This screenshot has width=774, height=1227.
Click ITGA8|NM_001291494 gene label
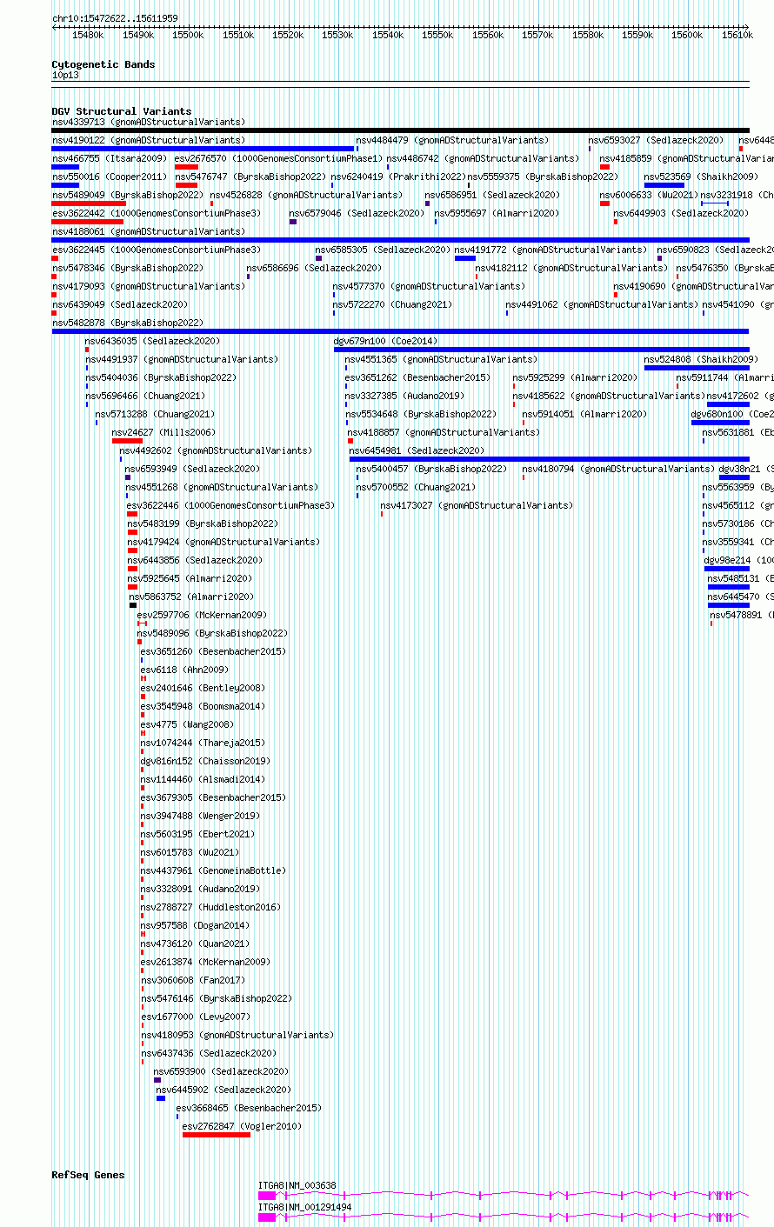coord(305,1207)
